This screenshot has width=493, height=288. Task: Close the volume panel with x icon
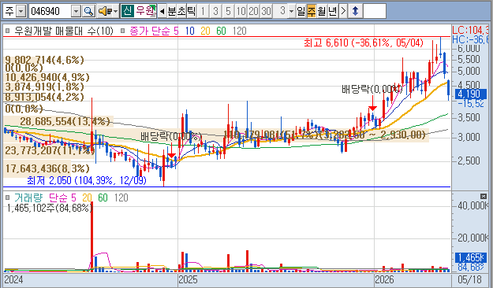(484, 197)
